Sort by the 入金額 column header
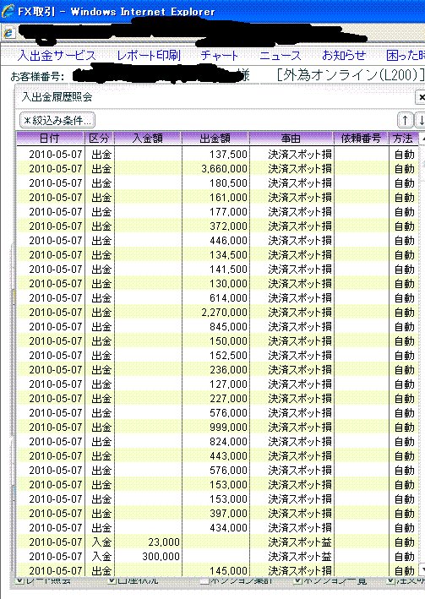 point(148,139)
